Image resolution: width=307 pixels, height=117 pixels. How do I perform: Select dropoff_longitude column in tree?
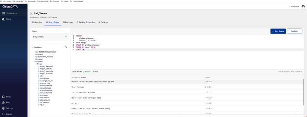point(46,71)
